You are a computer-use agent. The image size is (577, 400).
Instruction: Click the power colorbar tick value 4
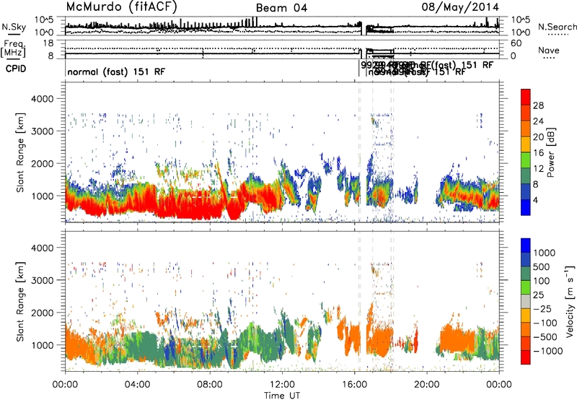(x=535, y=201)
